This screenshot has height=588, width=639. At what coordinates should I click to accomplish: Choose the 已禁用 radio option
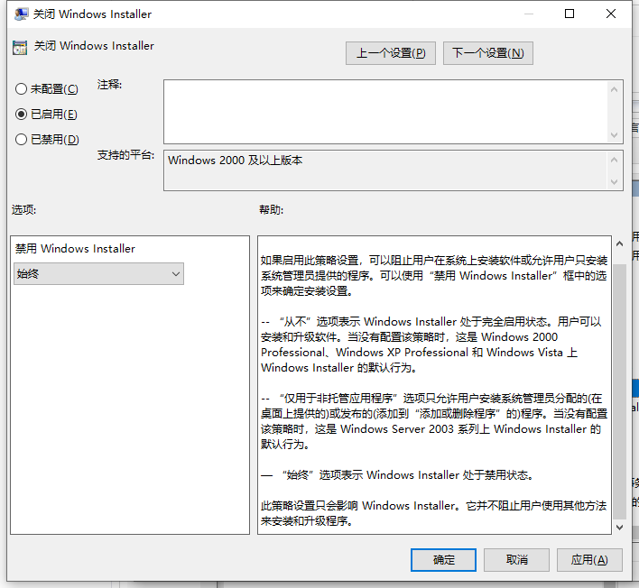pos(22,140)
